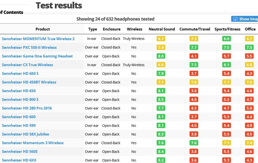Click 4.9 Office score for HD 599
Viewport: 258px width, 163px height.
249,126
